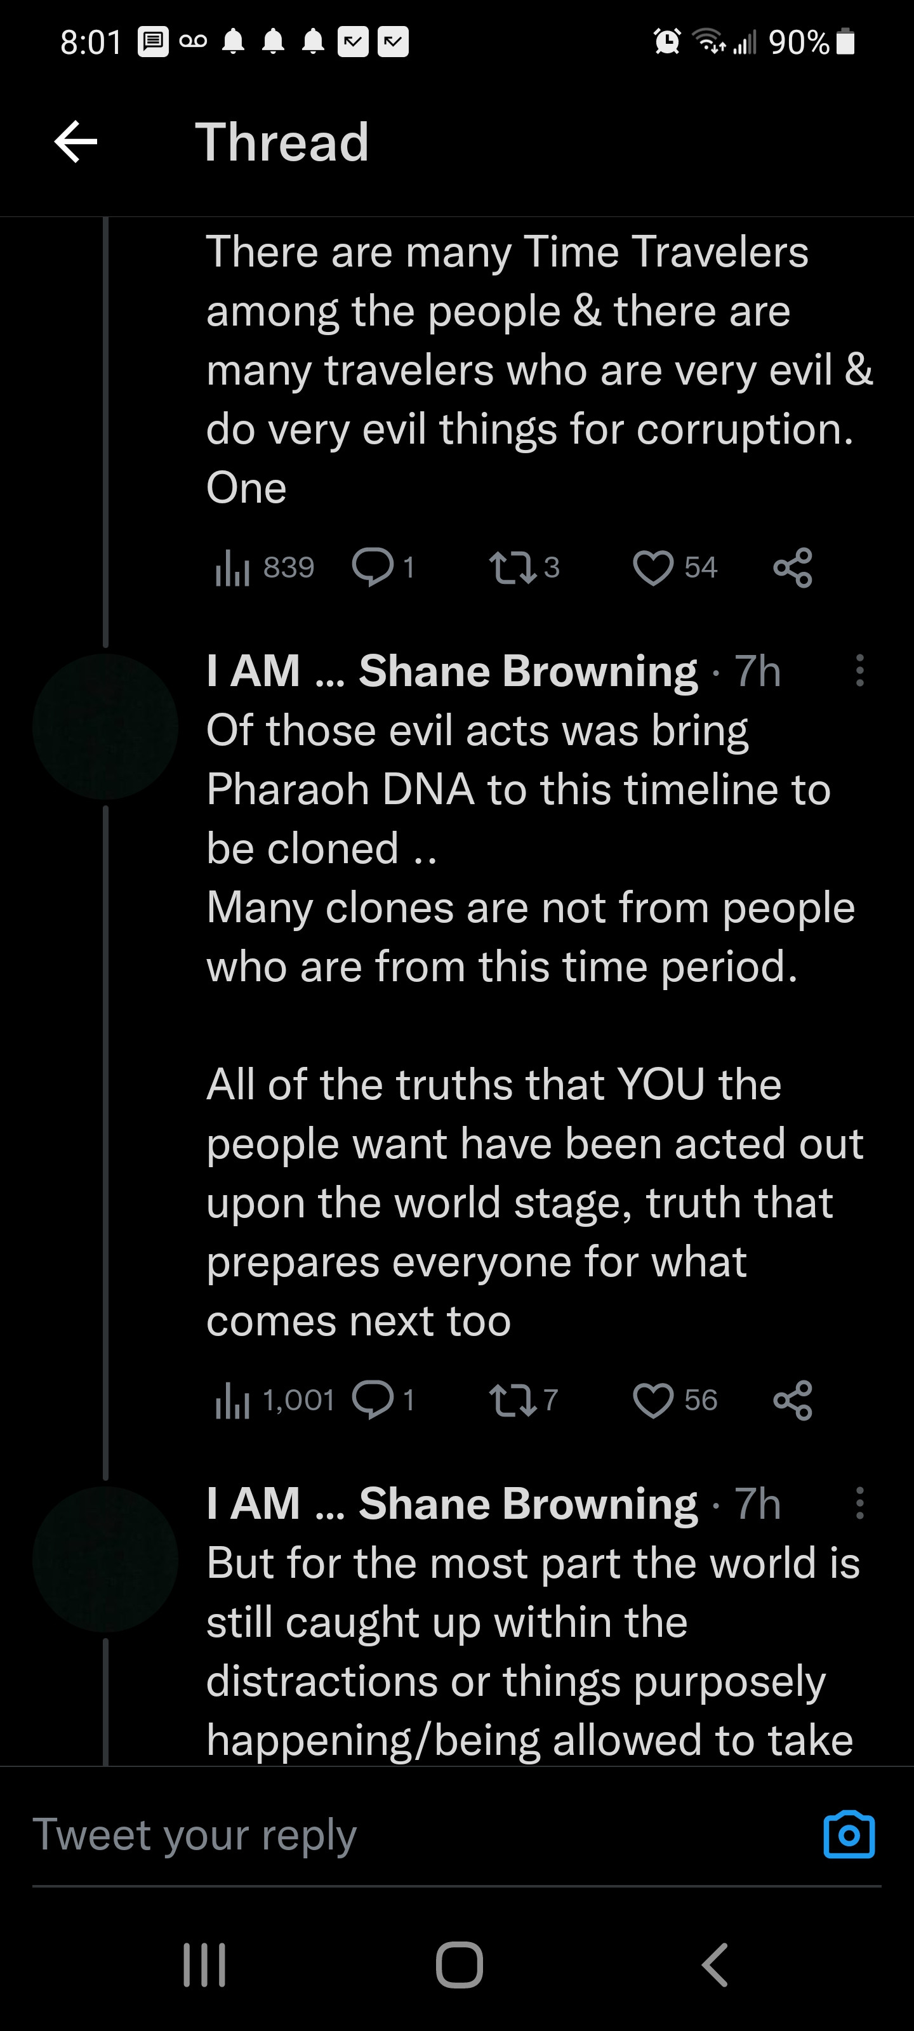Retweet the tweet with 7 retweets
Image resolution: width=914 pixels, height=2031 pixels.
(513, 1400)
